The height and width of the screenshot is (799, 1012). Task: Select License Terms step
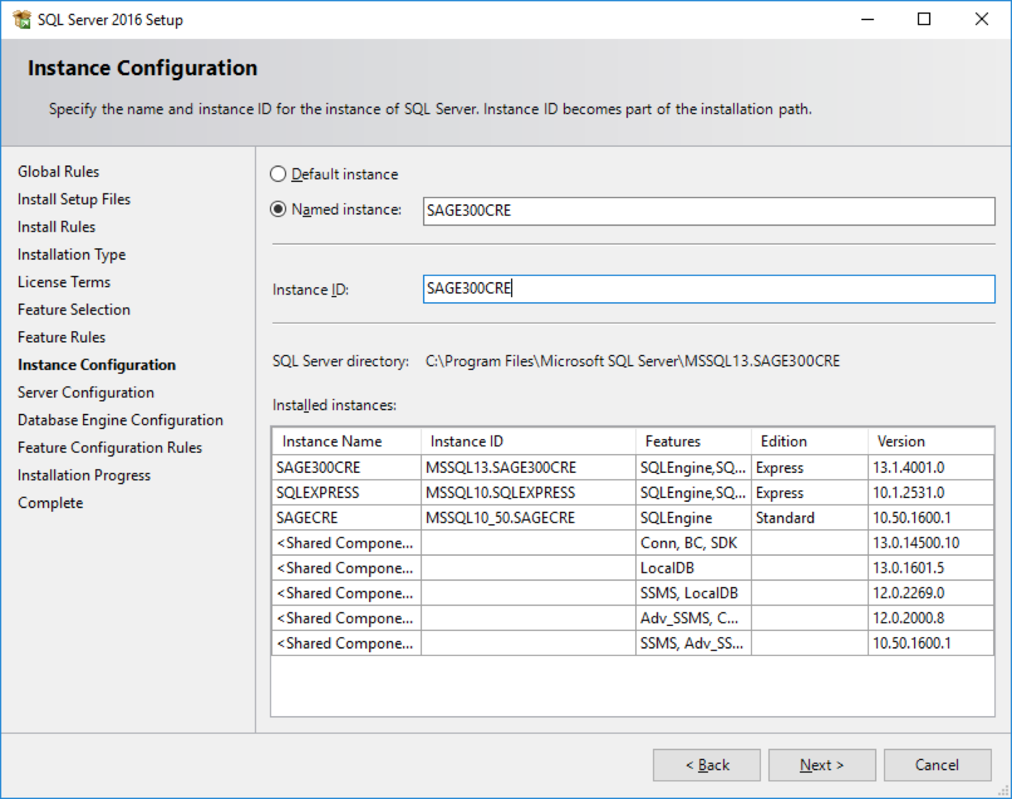point(64,282)
